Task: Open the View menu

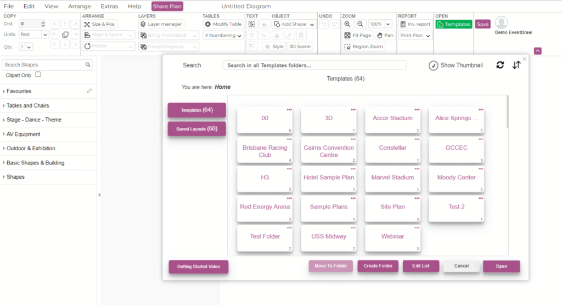Action: [x=51, y=6]
